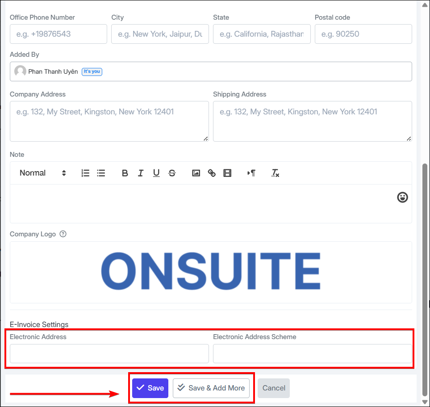Viewport: 430px width, 407px height.
Task: Click Save & Add More button
Action: point(211,388)
